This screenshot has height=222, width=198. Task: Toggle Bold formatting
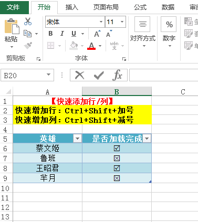(50, 34)
